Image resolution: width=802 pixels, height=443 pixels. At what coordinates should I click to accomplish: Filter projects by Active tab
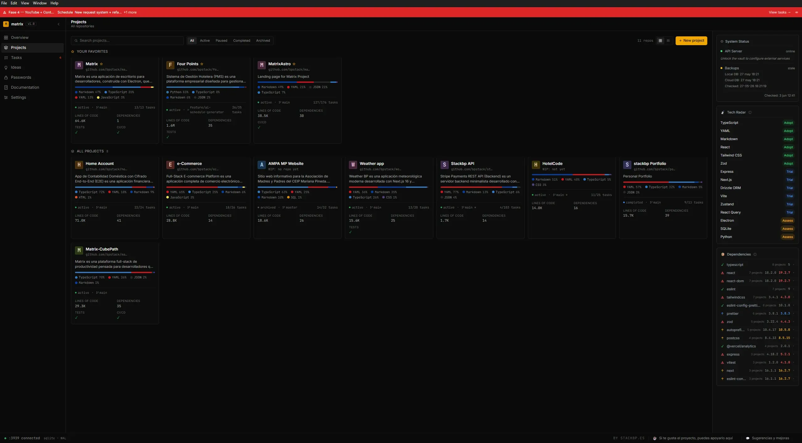[205, 41]
